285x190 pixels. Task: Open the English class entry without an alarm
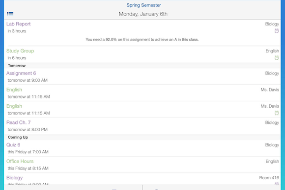click(x=14, y=90)
